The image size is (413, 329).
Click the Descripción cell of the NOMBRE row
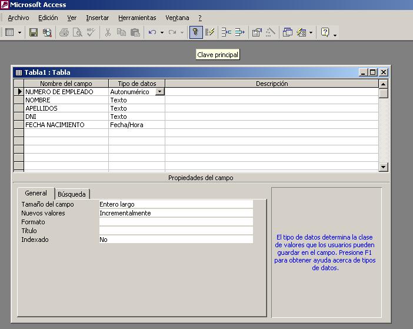point(272,100)
